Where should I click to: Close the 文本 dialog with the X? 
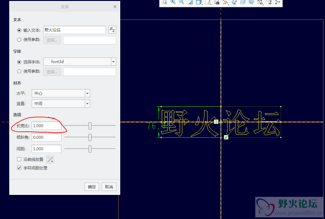click(115, 7)
